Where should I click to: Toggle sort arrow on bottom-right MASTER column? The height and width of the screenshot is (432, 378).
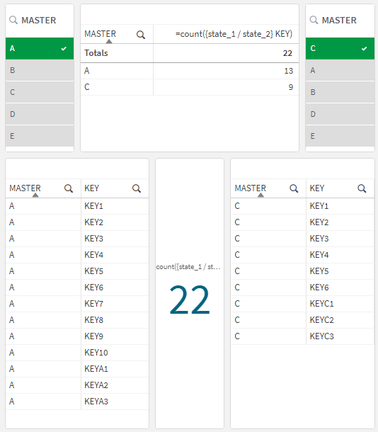tap(260, 195)
